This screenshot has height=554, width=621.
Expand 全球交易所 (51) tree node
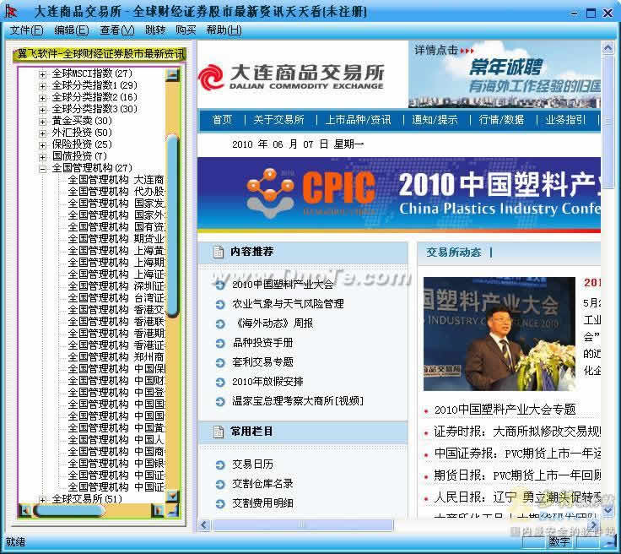tap(43, 500)
